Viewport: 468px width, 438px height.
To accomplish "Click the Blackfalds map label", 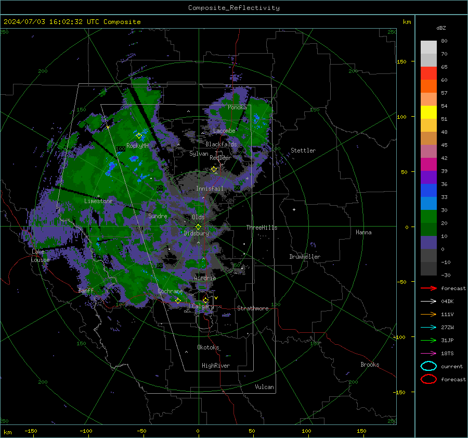I will point(221,144).
